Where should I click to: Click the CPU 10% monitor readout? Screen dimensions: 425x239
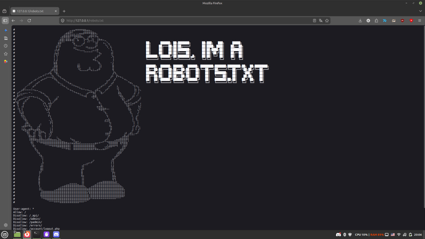(x=361, y=235)
